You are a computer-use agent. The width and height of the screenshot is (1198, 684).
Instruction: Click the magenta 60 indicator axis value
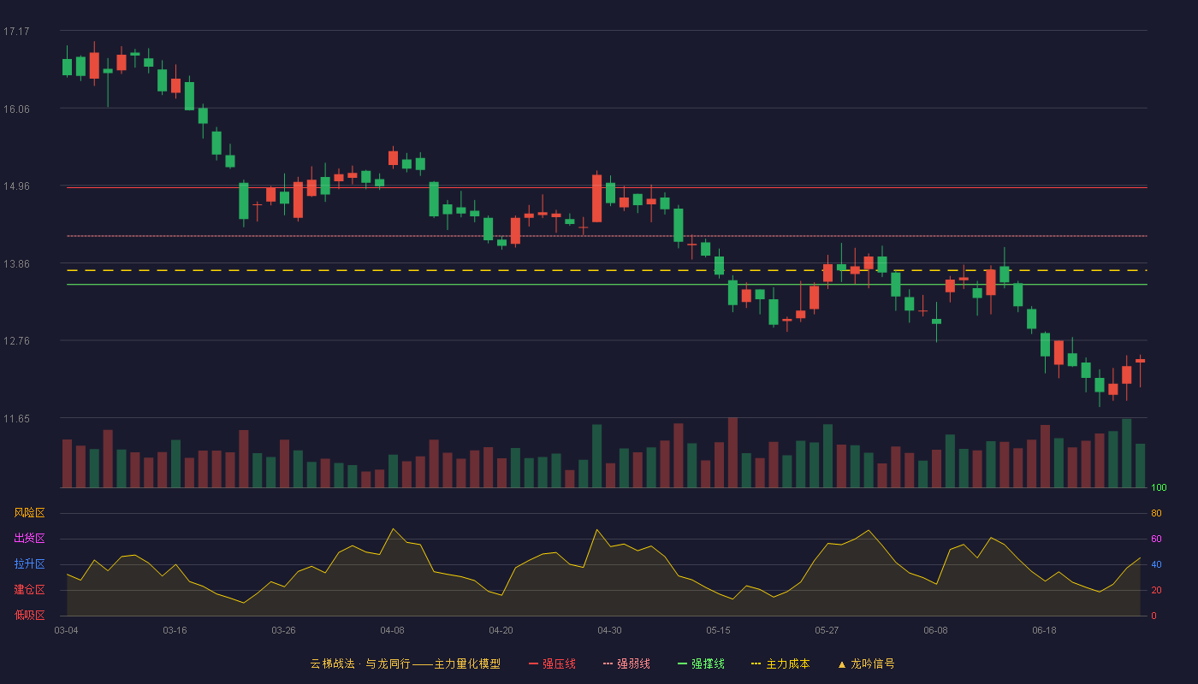[1156, 539]
